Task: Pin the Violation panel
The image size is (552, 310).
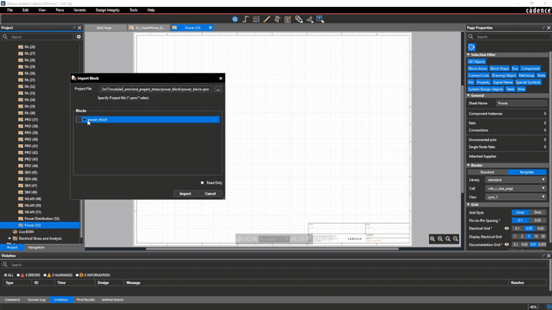Action: click(543, 256)
